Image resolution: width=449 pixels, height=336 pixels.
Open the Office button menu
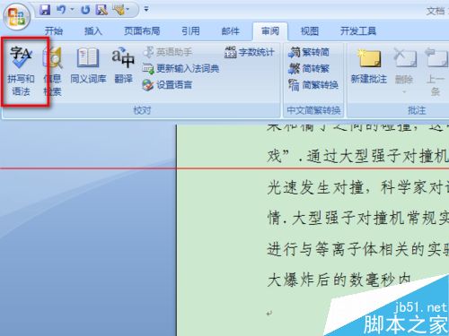pos(16,16)
